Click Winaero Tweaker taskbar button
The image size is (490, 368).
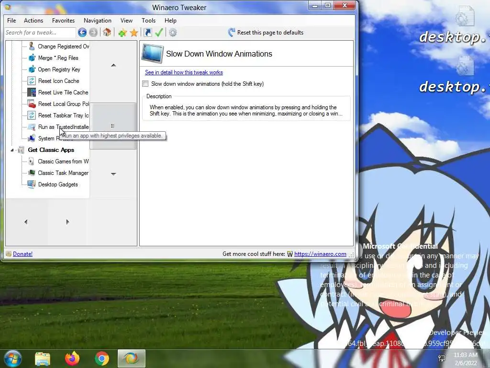(x=132, y=358)
